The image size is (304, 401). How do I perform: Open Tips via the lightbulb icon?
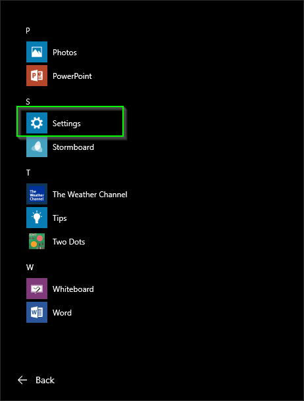tap(37, 218)
